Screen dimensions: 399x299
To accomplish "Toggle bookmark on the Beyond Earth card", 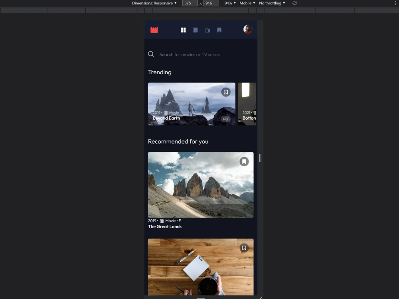I will pyautogui.click(x=226, y=92).
